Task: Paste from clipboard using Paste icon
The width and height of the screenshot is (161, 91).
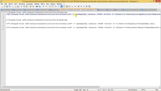Action: pyautogui.click(x=27, y=7)
